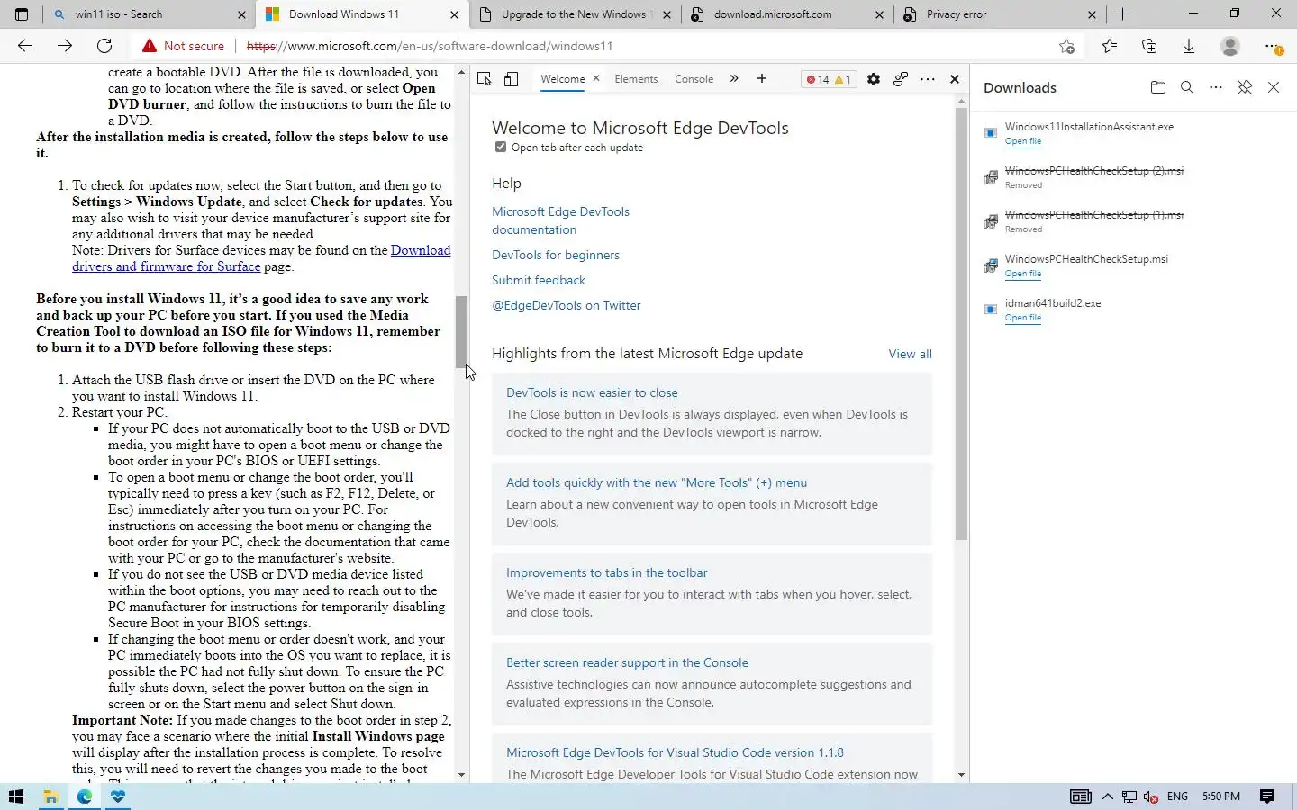Open DevTools for beginners link
The width and height of the screenshot is (1297, 810).
click(556, 255)
